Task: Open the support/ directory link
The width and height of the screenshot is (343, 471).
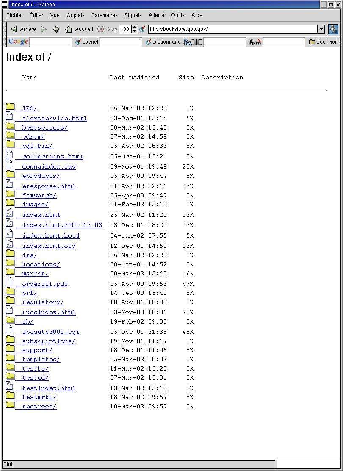Action: (x=38, y=350)
